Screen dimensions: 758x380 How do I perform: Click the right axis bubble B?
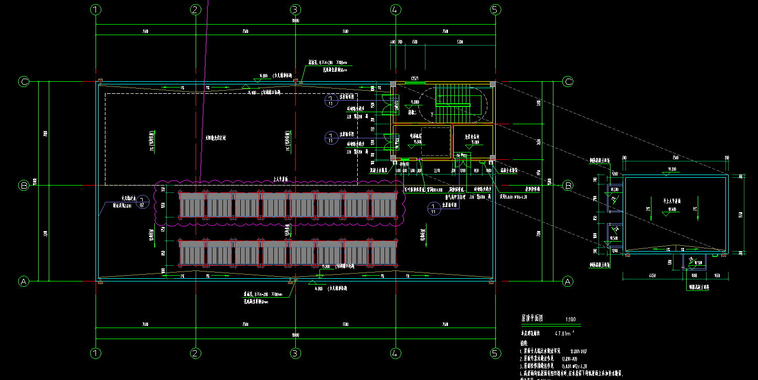[x=568, y=186]
